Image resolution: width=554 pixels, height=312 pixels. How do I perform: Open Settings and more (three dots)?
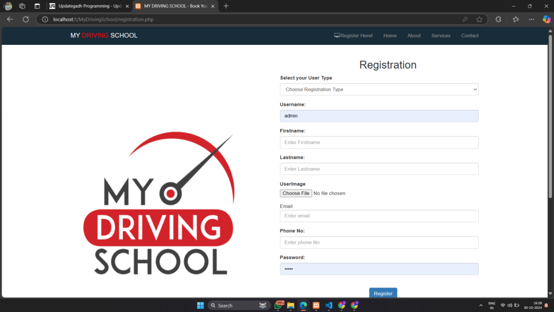pos(531,19)
